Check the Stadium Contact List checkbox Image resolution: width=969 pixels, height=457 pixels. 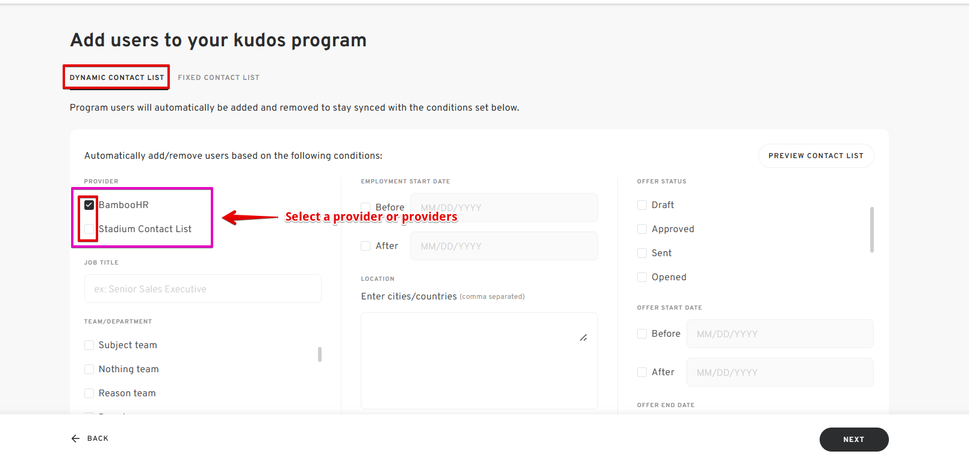click(89, 229)
